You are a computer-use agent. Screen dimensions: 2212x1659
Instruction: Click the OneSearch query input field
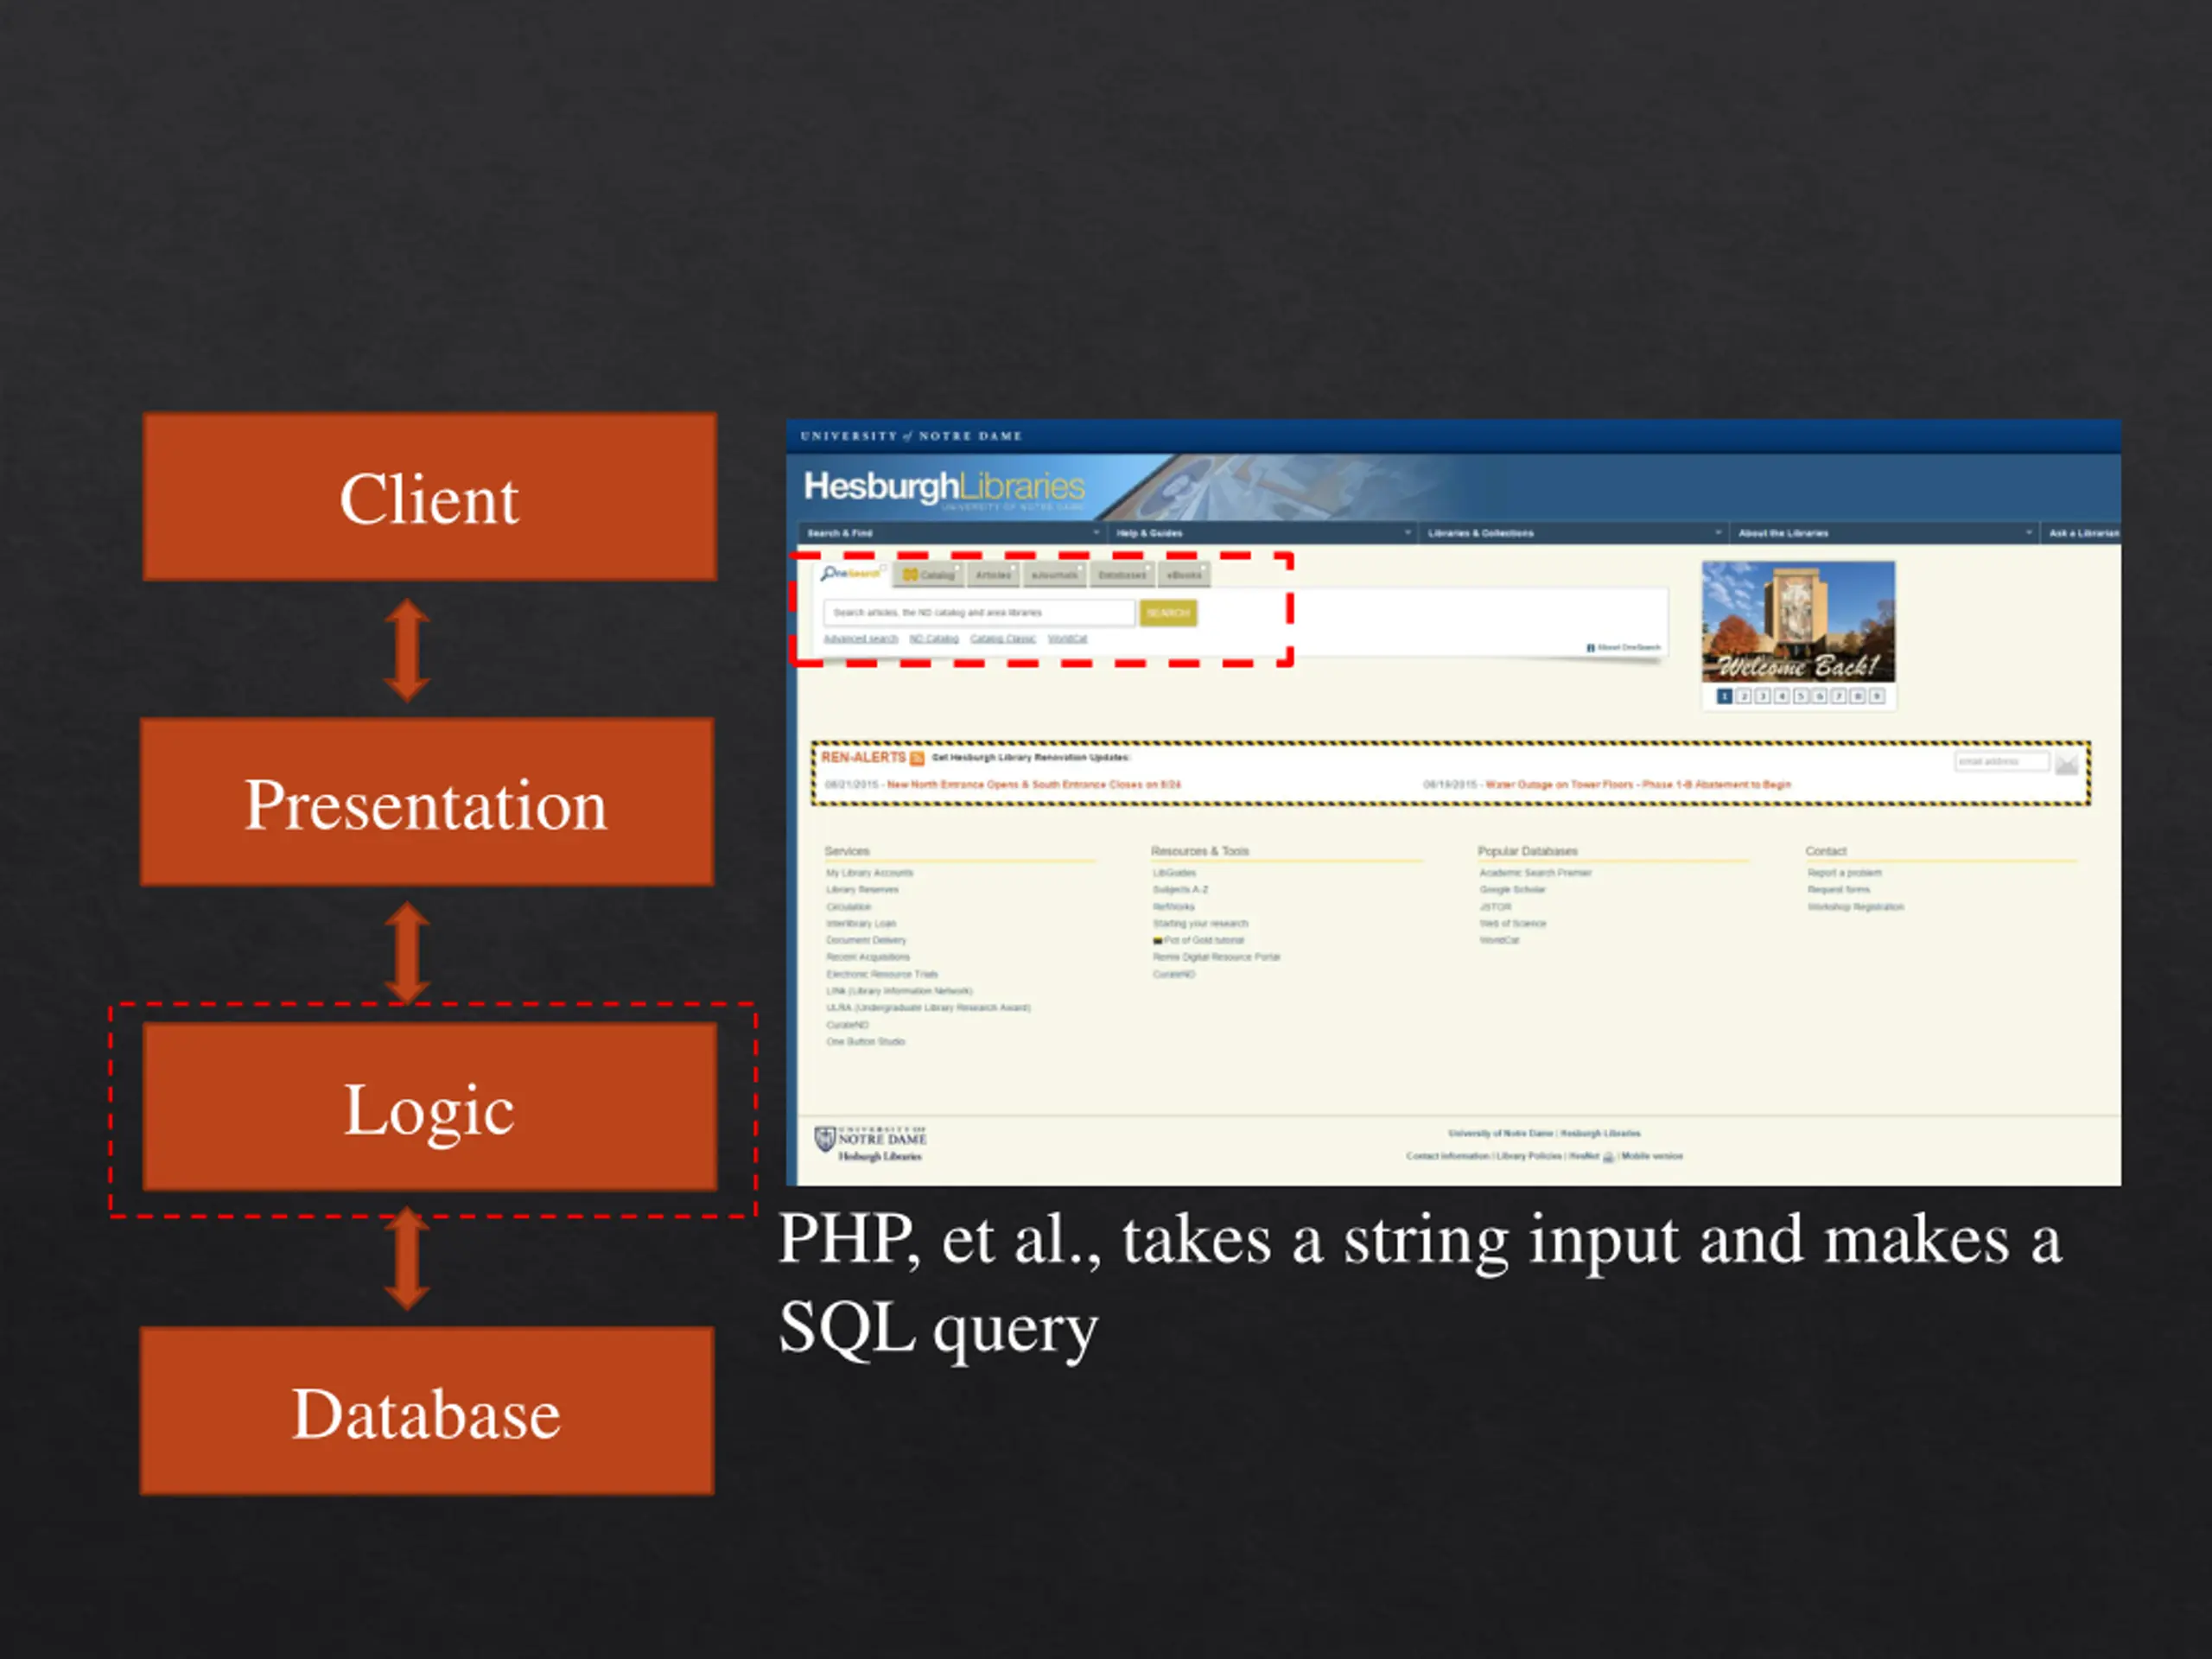pos(979,613)
